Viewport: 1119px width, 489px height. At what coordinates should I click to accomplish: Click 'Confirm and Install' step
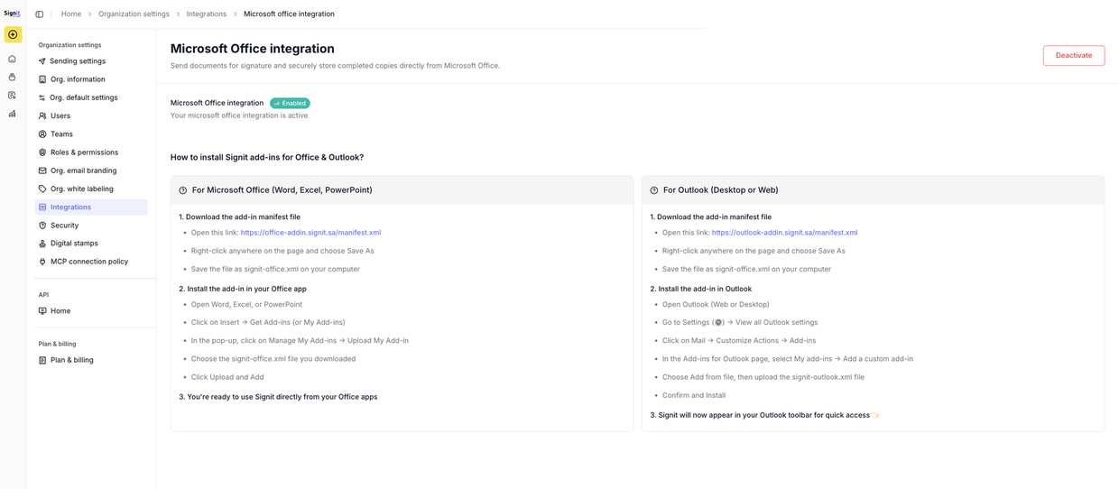coord(694,395)
